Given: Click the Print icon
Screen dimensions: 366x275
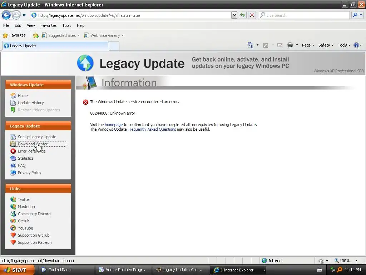Looking at the screenshot, I should (290, 45).
